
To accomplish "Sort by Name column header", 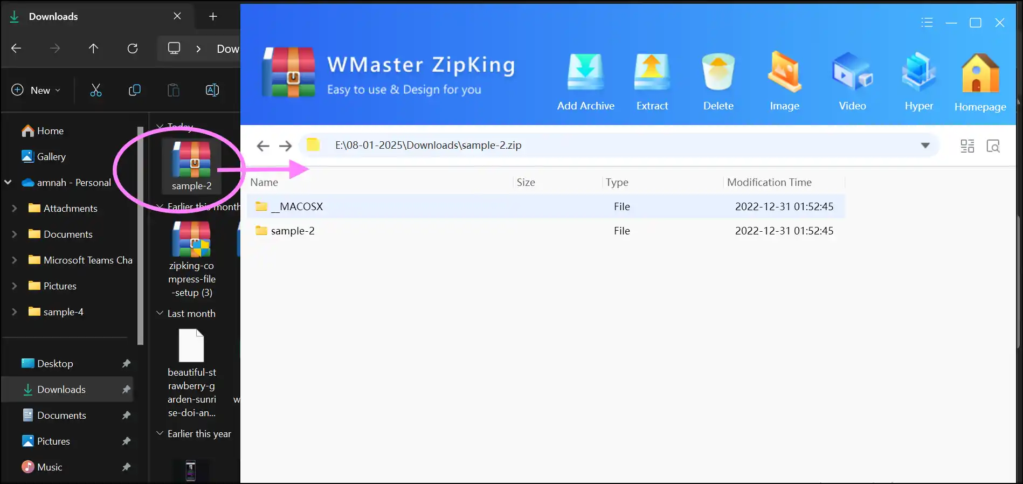I will tap(264, 182).
